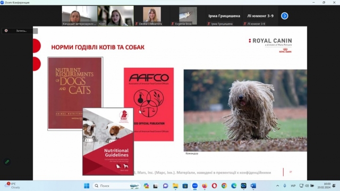
Task: Check battery status in the system tray
Action: [312, 186]
